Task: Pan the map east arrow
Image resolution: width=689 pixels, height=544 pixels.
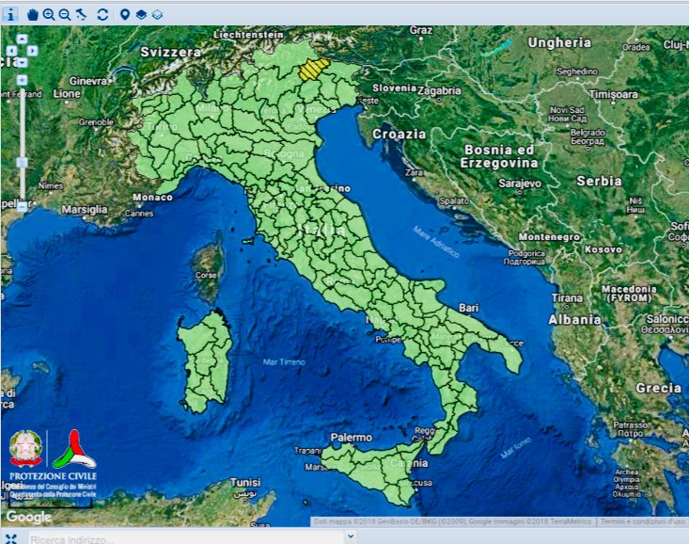Action: [32, 51]
